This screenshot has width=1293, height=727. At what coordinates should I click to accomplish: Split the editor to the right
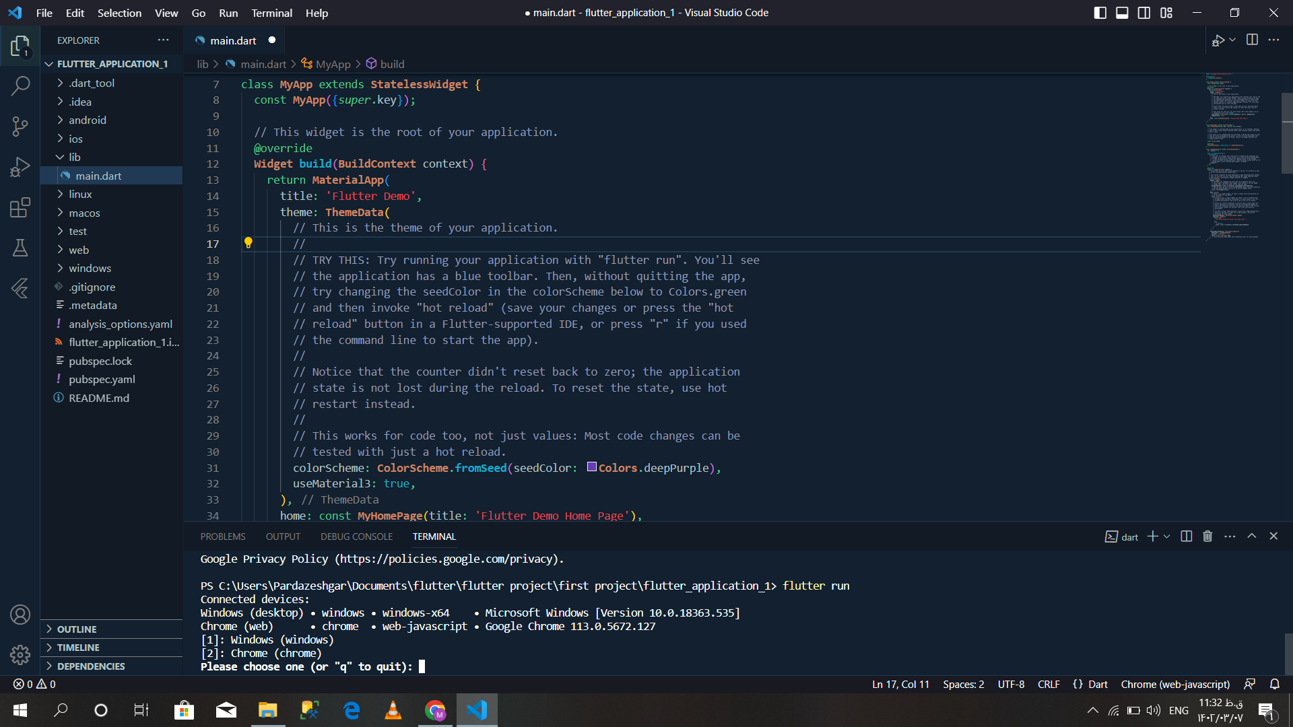coord(1252,40)
